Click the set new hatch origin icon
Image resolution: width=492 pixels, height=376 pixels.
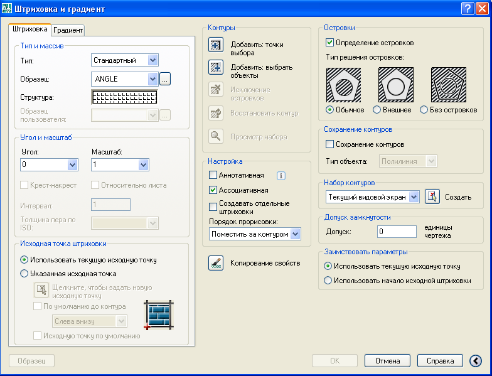point(41,290)
